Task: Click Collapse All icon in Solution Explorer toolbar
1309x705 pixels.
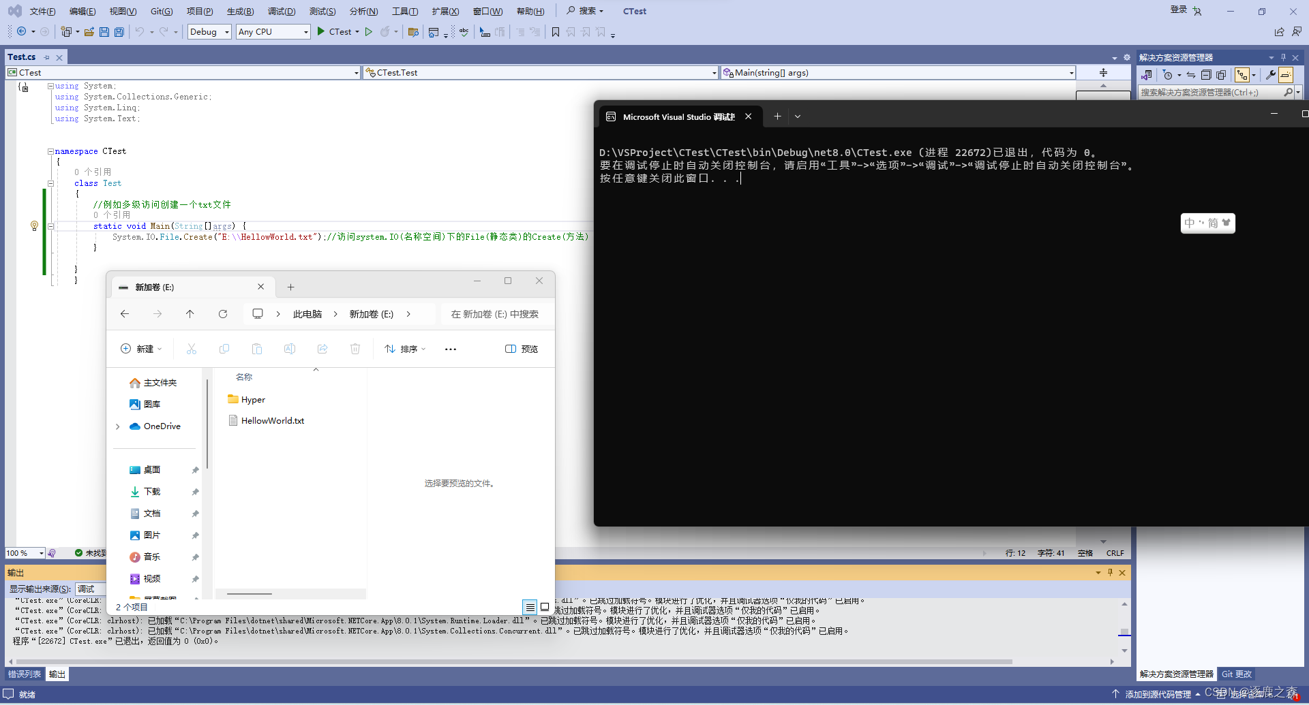Action: (x=1206, y=75)
